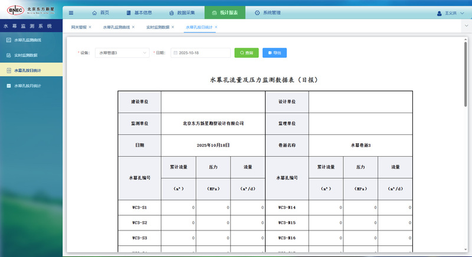472x257 pixels.
Task: Open the 数据采集 menu
Action: point(182,12)
